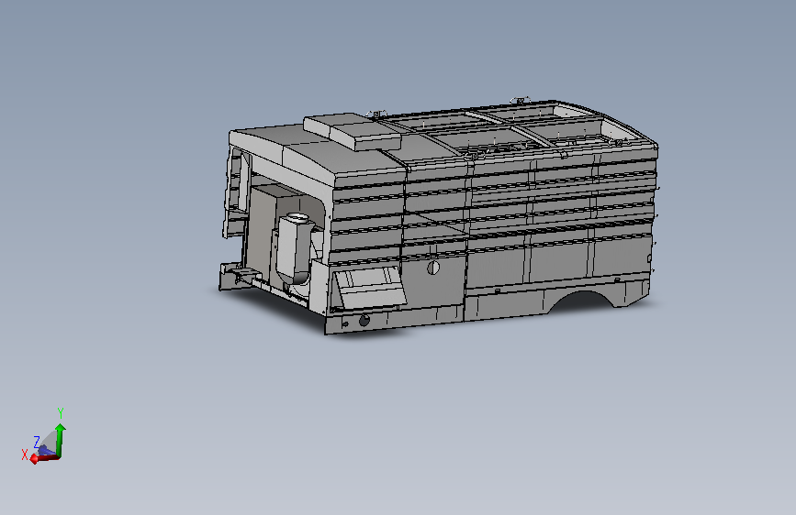Click the green Y axis arrow of triad
This screenshot has height=515, width=796.
tap(61, 440)
